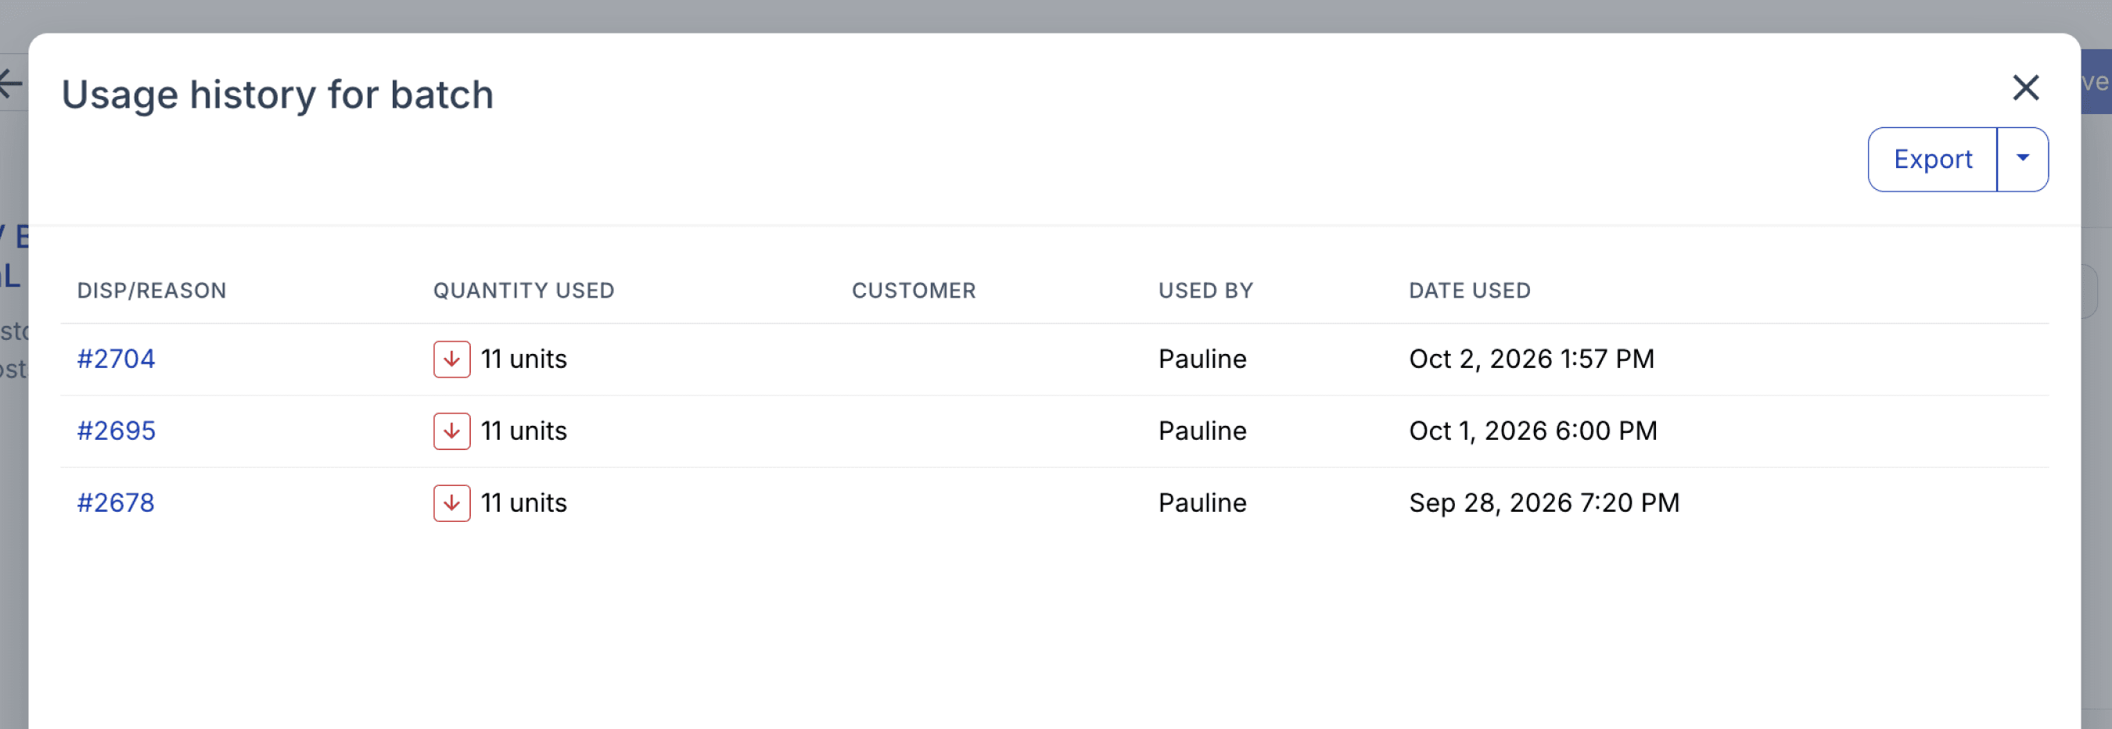Screen dimensions: 2112x729
Task: Click the back arrow behind the dialog
Action: 11,83
